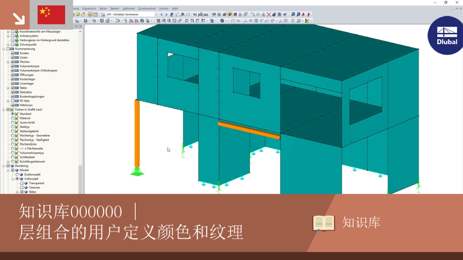This screenshot has width=463, height=260.
Task: Click the Chinese flag icon
Action: coord(52,15)
